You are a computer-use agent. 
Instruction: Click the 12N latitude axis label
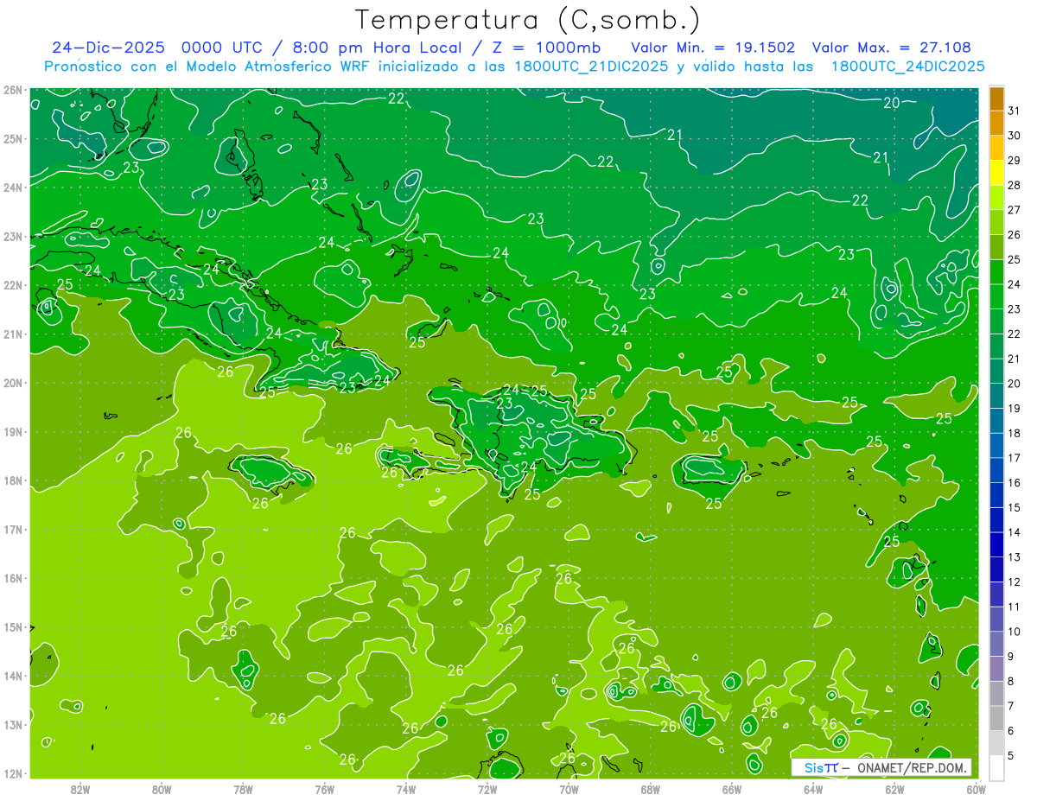12,773
